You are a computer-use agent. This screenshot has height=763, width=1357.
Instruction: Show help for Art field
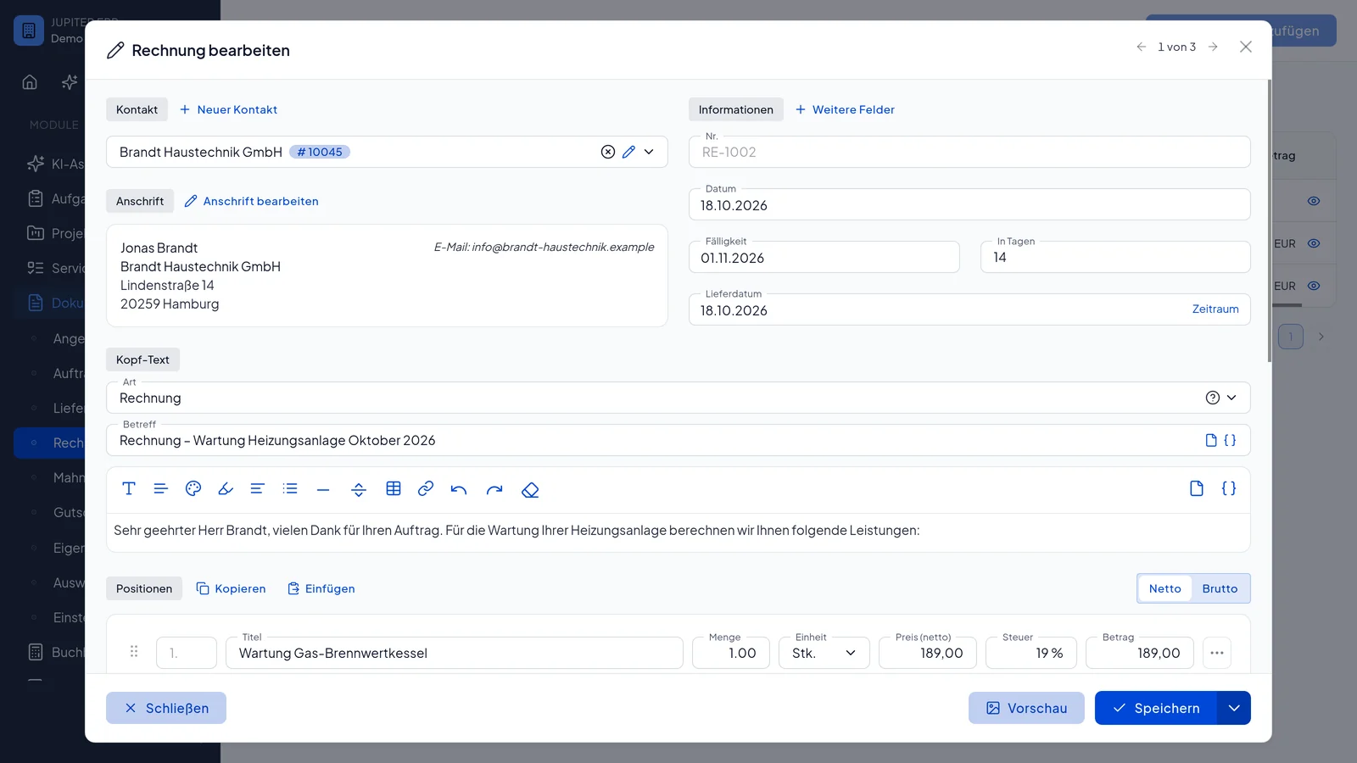1213,398
